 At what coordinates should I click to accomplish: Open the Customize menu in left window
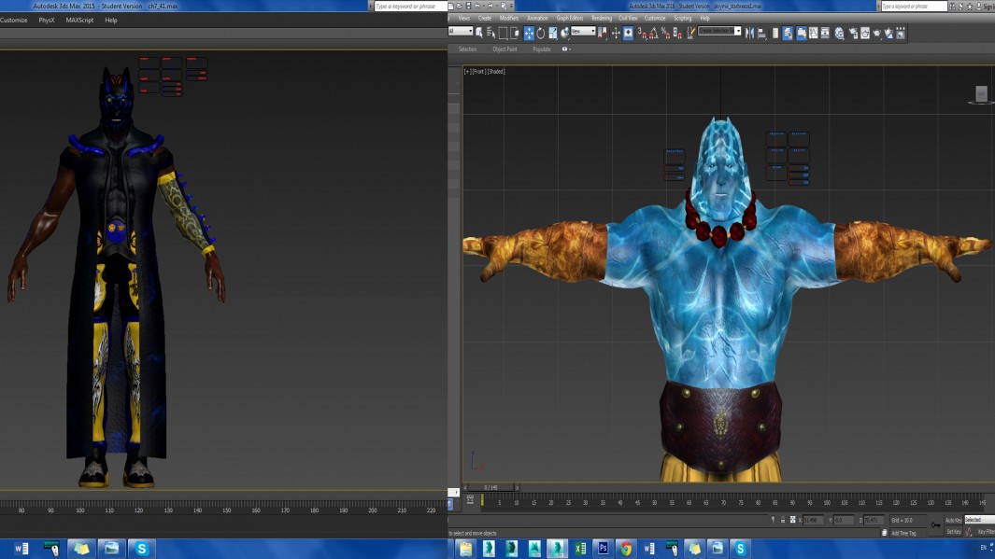(x=13, y=21)
